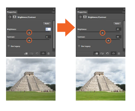Close the left Properties panel
The width and height of the screenshot is (135, 111).
[7, 9]
